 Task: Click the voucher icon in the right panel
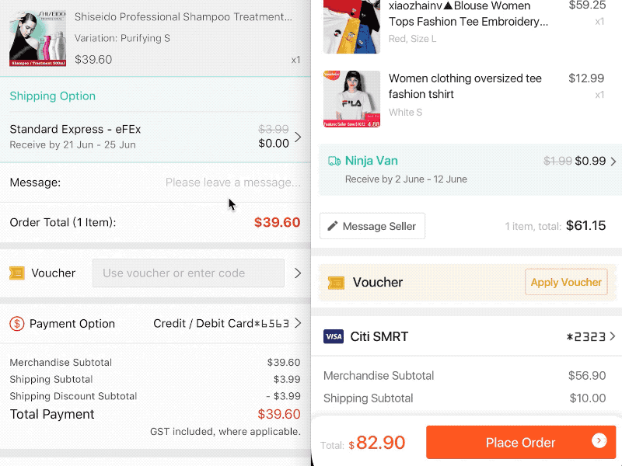(x=336, y=283)
